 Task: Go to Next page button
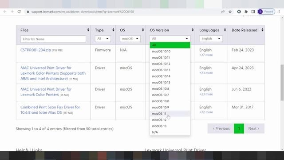(254, 128)
